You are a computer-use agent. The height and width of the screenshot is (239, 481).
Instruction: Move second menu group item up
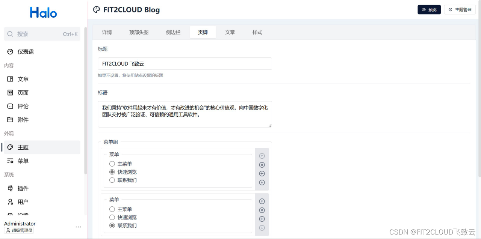[262, 201]
